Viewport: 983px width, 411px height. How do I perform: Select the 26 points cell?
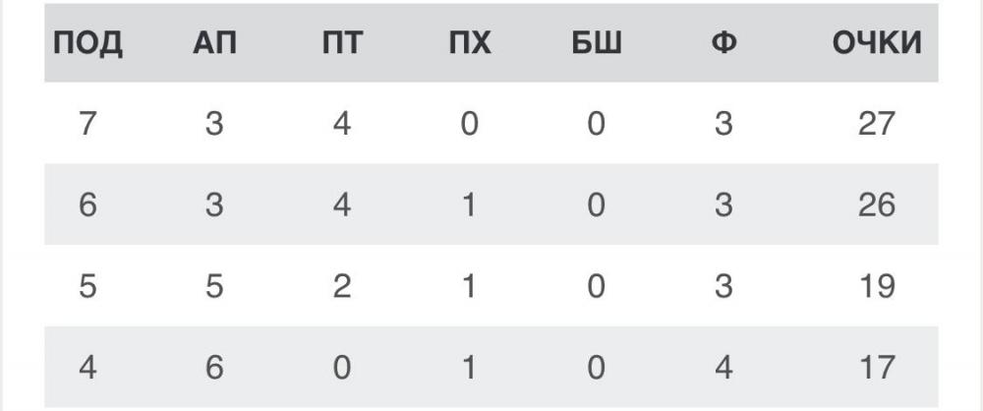pos(876,205)
